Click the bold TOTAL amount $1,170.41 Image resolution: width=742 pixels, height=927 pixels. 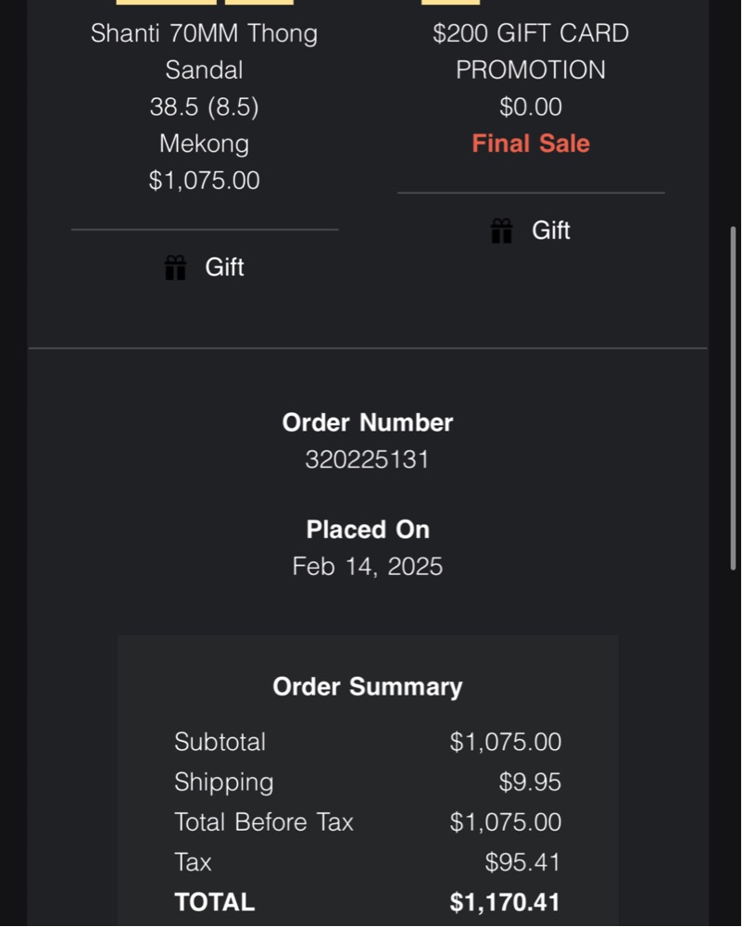tap(505, 903)
